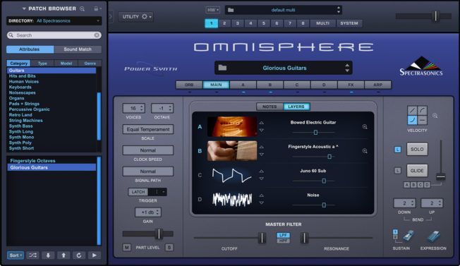This screenshot has height=266, width=460.
Task: Click the SOLO button
Action: 417,150
